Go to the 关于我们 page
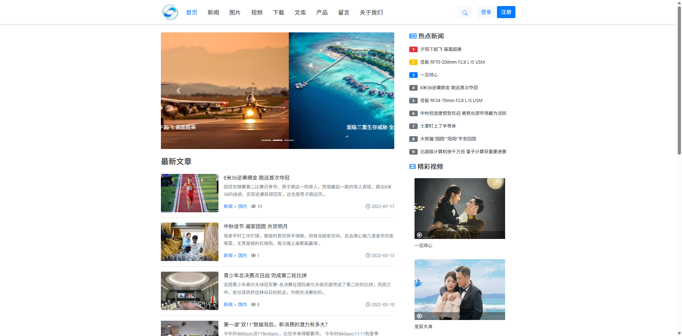The width and height of the screenshot is (682, 336). [x=371, y=12]
